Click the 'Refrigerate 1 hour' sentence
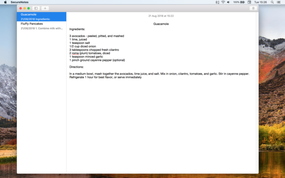285x178 pixels. tap(105, 77)
